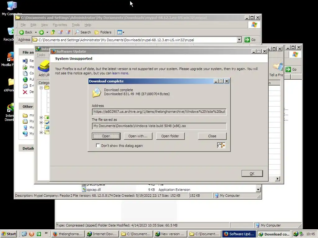Image resolution: width=318 pixels, height=238 pixels.
Task: Follow the learn more link in Software Update
Action: tap(120, 73)
